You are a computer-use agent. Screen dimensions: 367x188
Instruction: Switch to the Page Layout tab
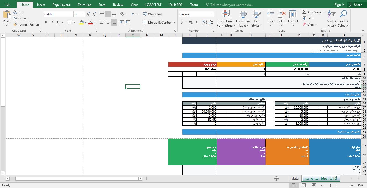[61, 5]
